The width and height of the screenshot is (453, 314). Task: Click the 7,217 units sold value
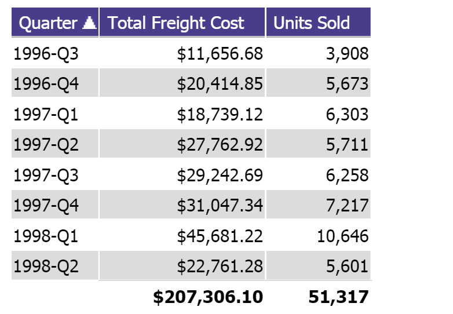pyautogui.click(x=347, y=206)
